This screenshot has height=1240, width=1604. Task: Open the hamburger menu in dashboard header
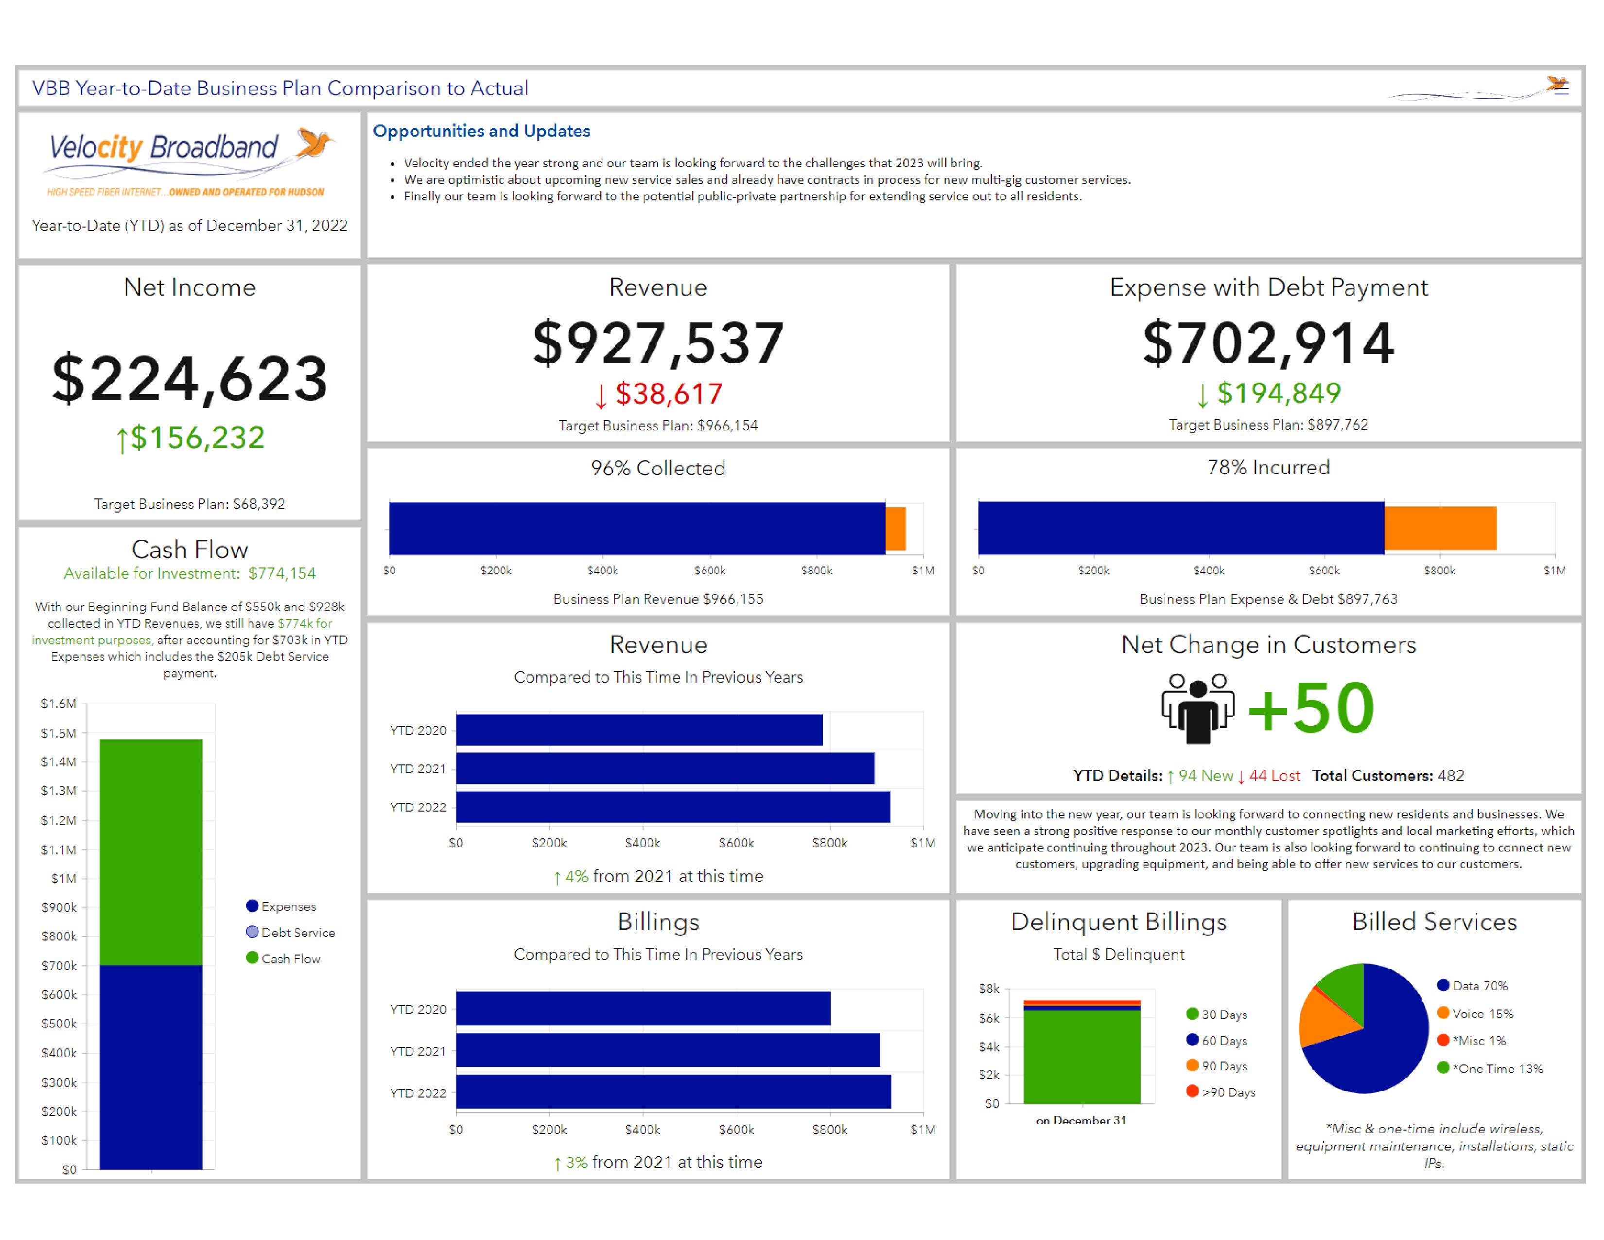1561,88
